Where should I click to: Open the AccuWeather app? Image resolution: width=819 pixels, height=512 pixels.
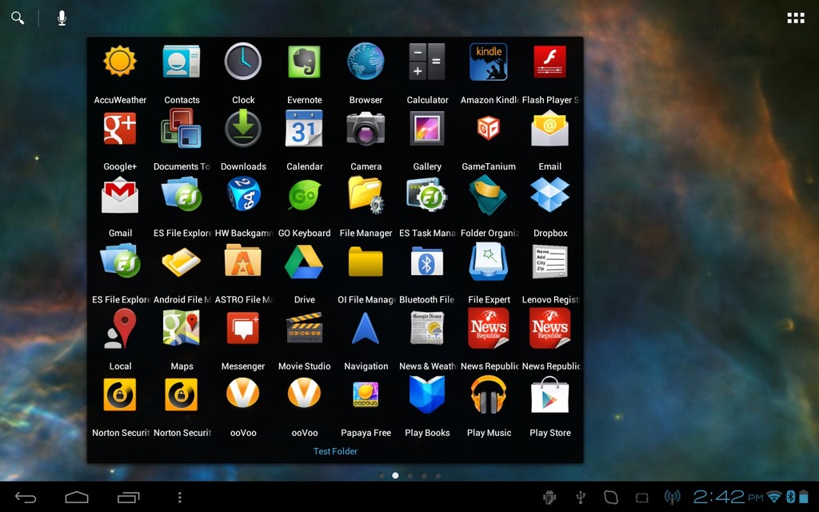pyautogui.click(x=120, y=62)
